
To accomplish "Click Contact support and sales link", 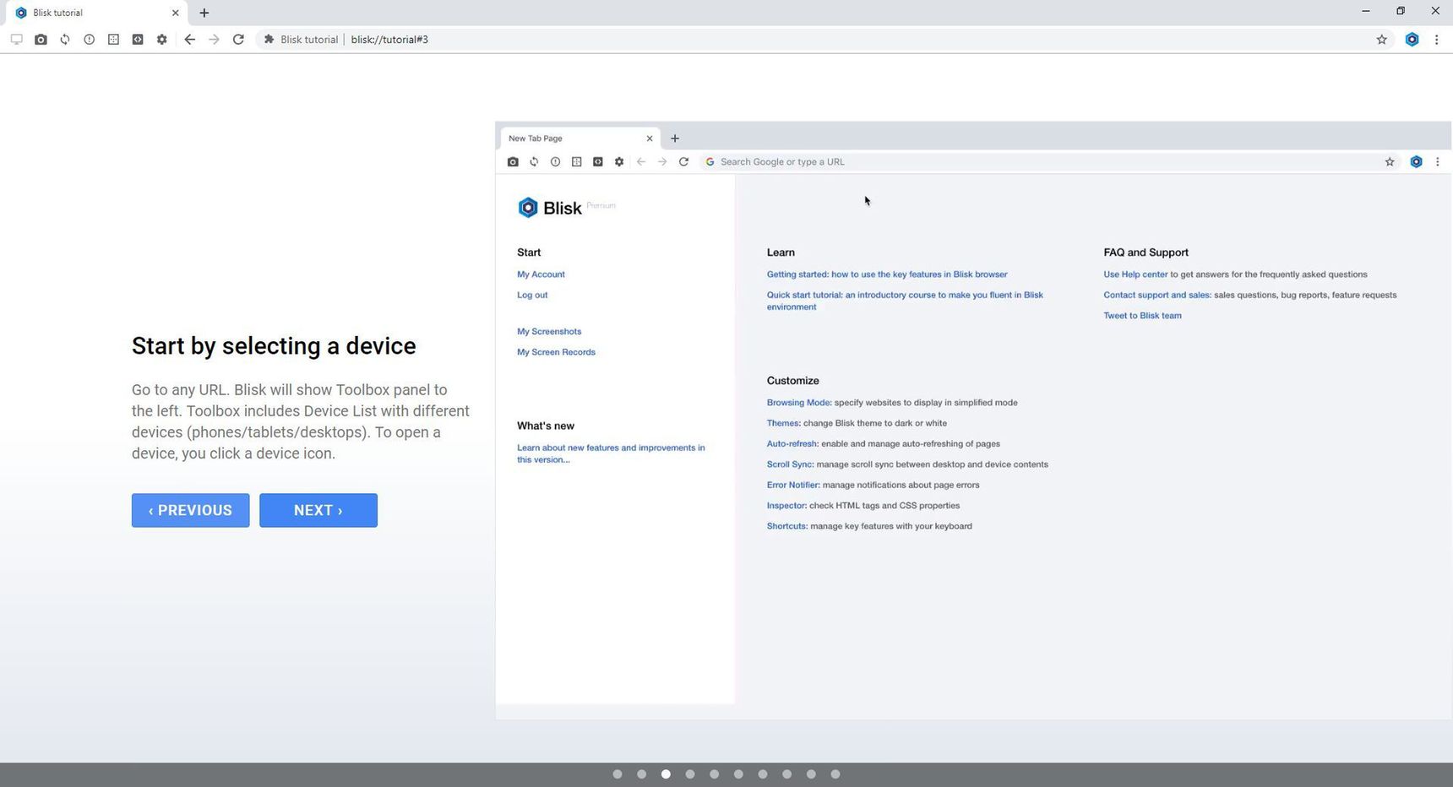I will click(x=1157, y=296).
